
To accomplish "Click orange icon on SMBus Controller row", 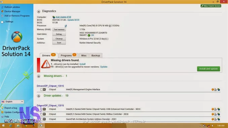I will tap(213, 114).
